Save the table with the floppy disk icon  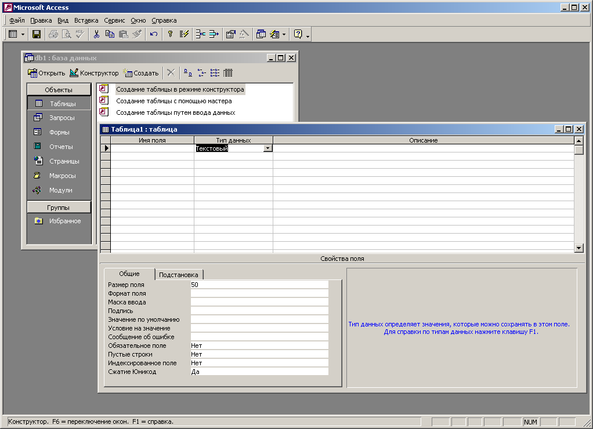(37, 34)
